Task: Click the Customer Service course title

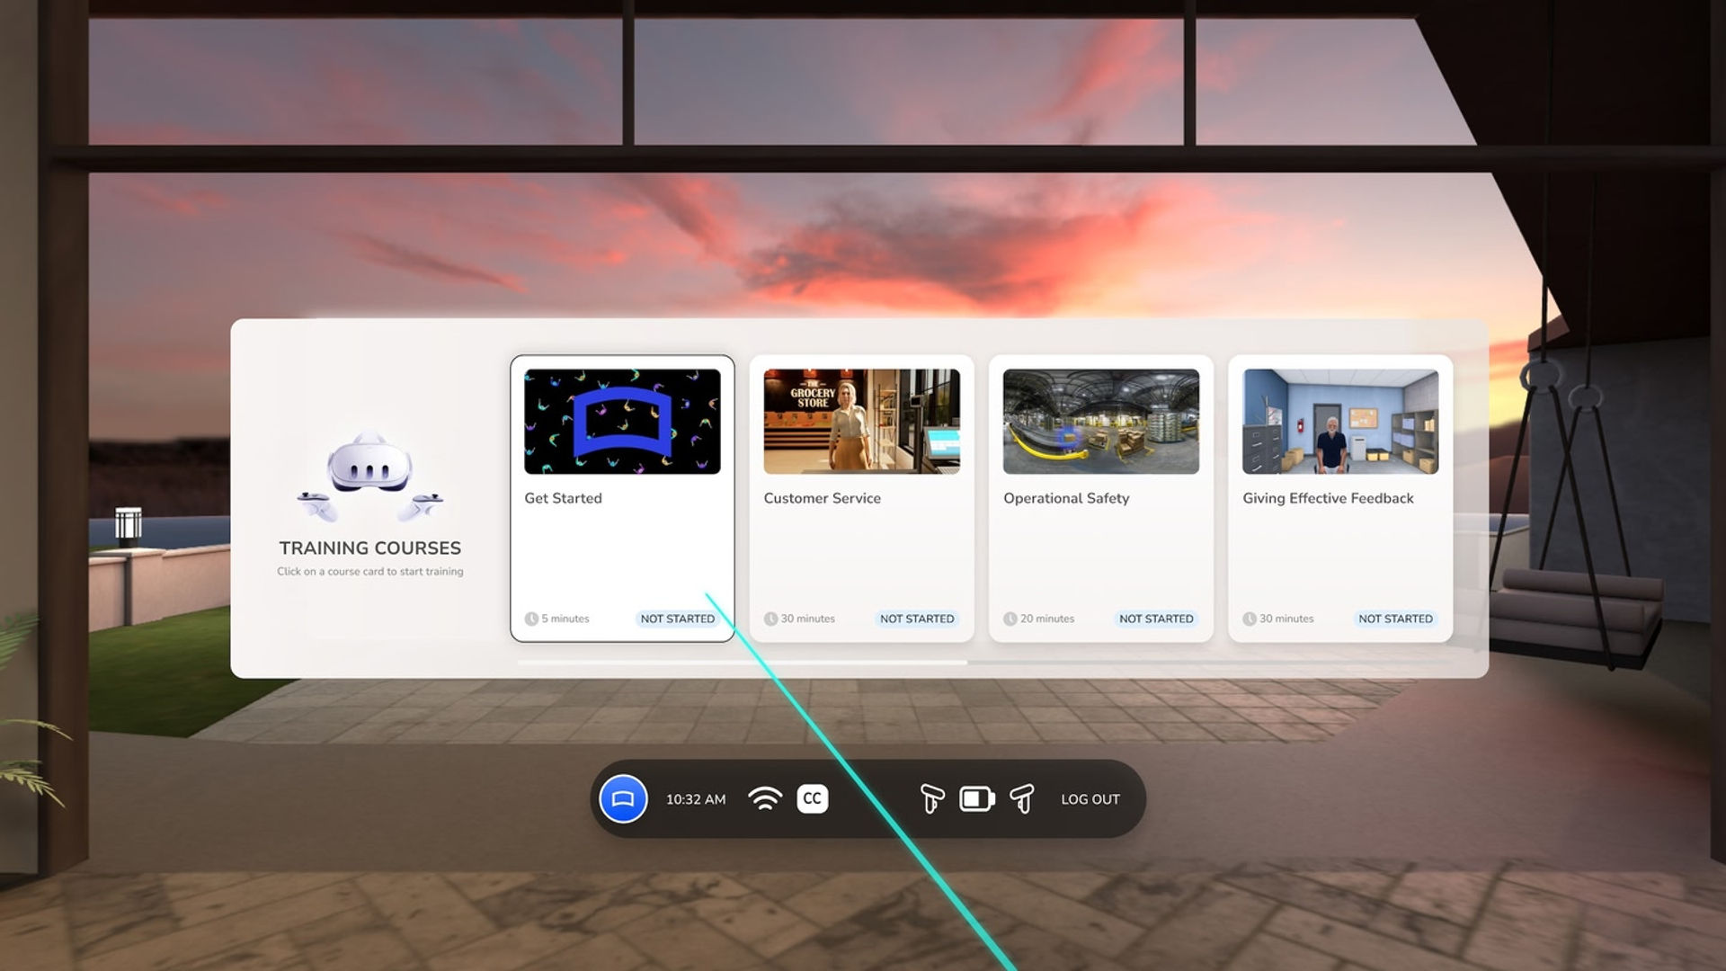Action: click(x=823, y=498)
